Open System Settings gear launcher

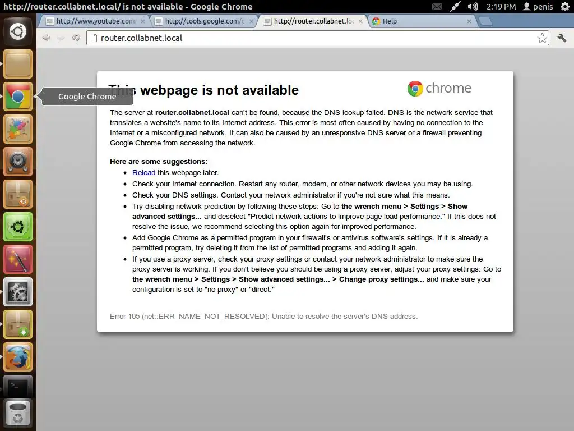click(x=18, y=292)
